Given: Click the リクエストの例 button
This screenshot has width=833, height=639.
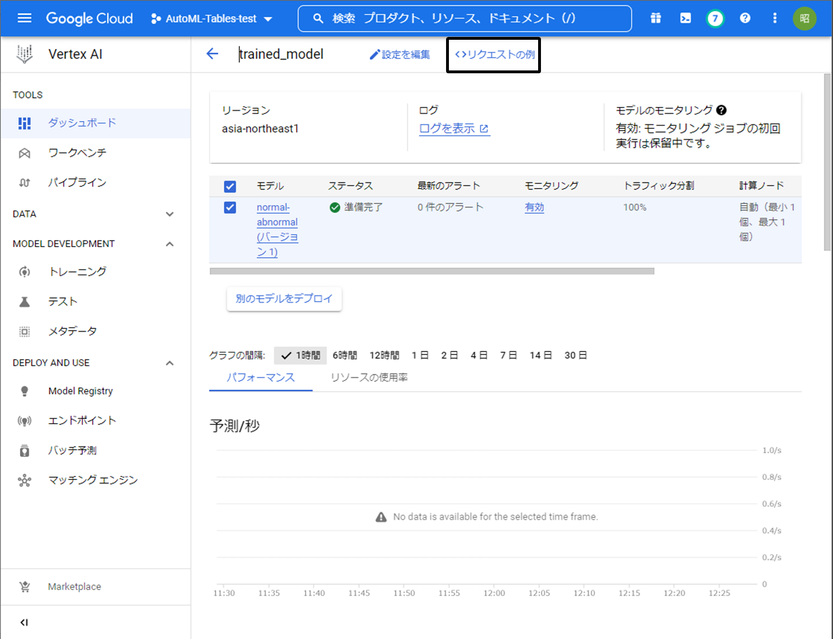Looking at the screenshot, I should (x=494, y=55).
